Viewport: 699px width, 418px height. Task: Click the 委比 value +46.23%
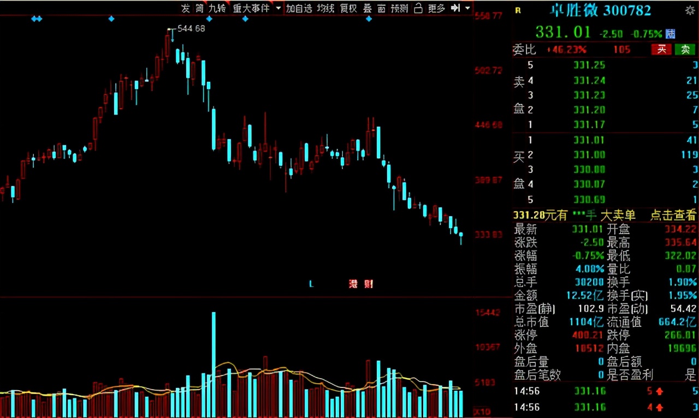[566, 50]
